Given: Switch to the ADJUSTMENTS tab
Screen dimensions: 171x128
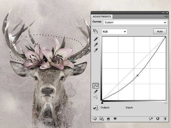Looking at the screenshot, I should [x=102, y=16].
